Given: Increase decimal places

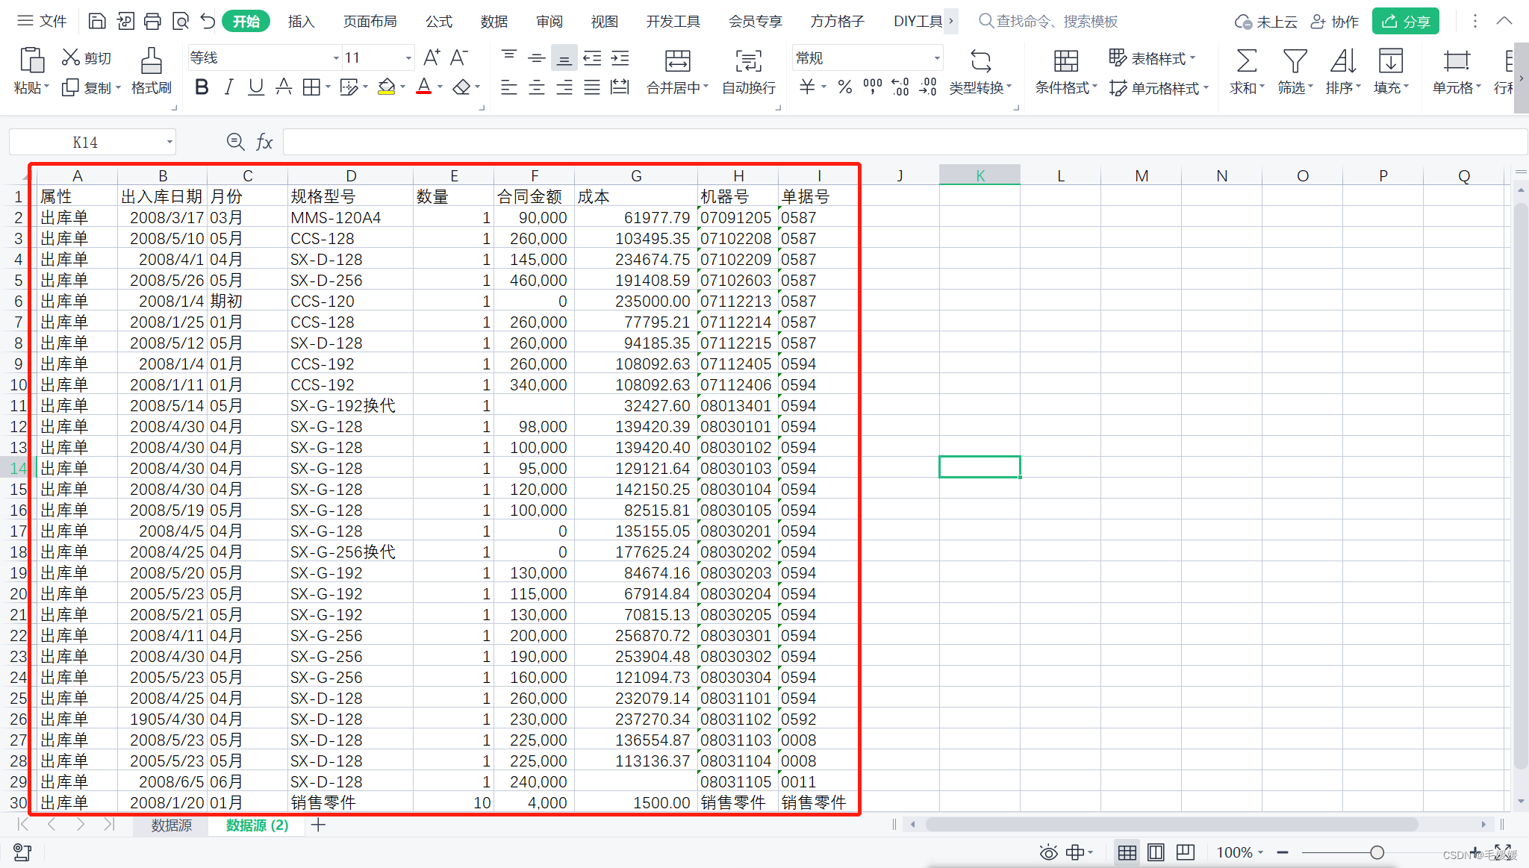Looking at the screenshot, I should click(900, 87).
